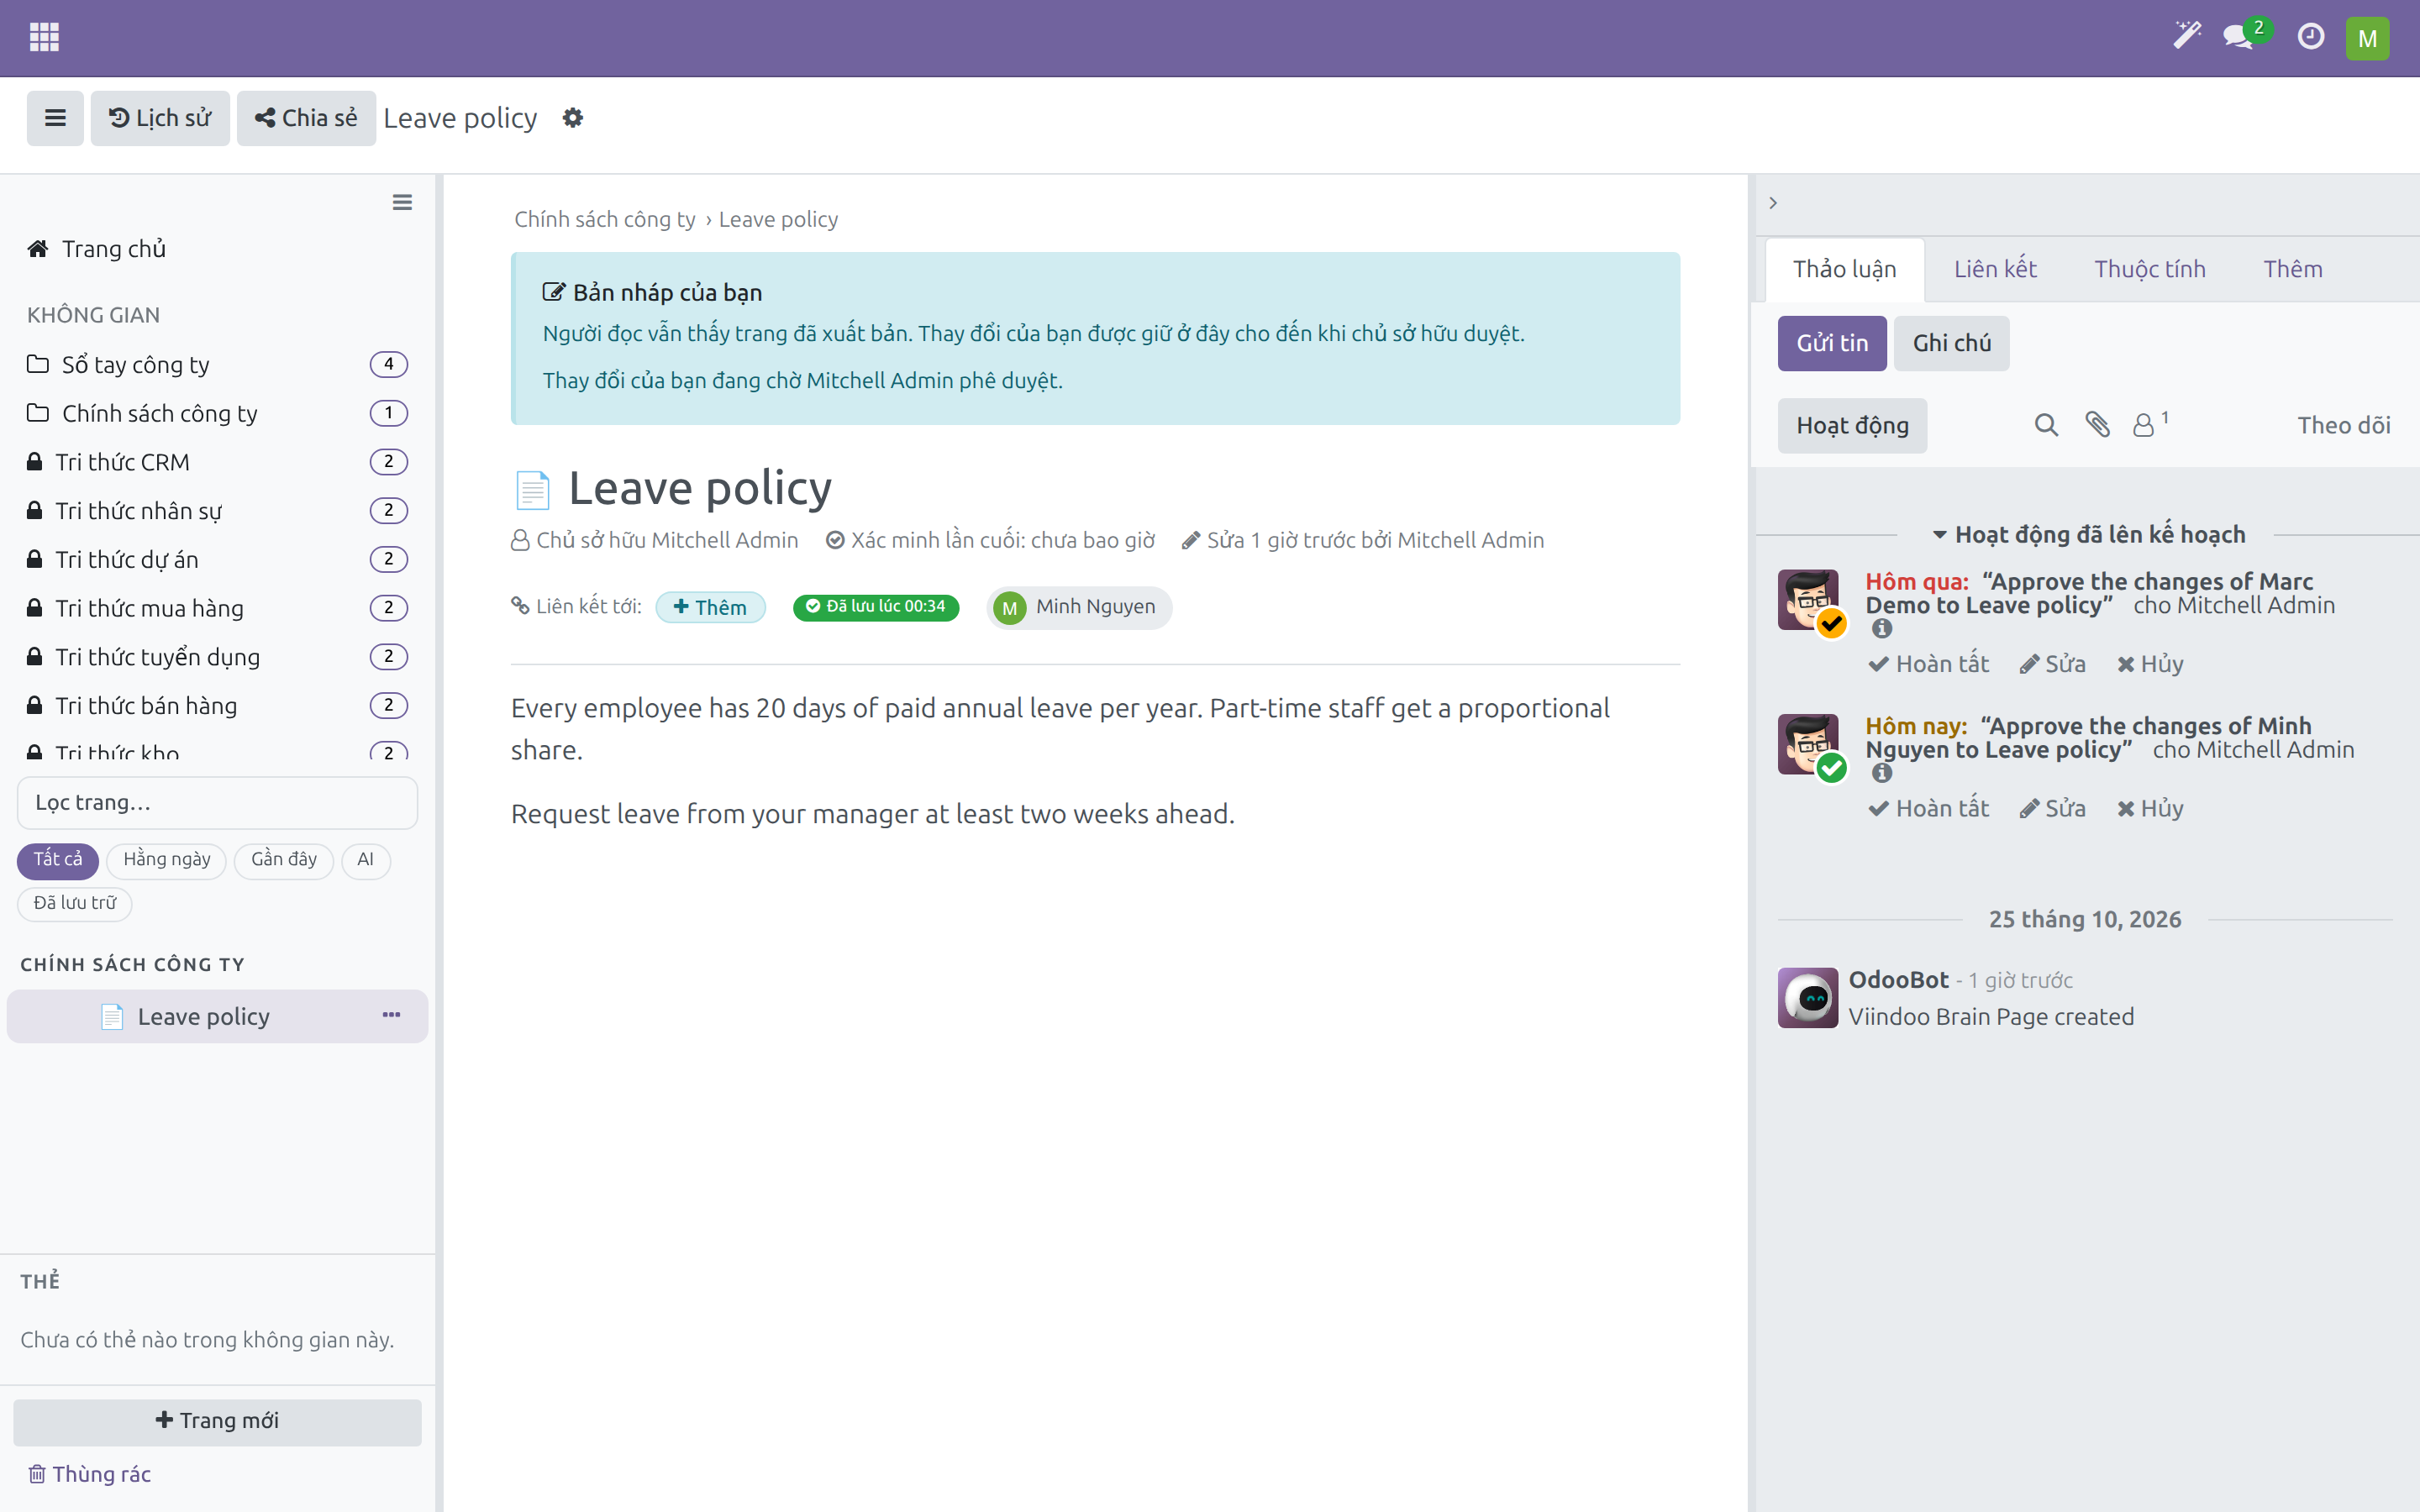This screenshot has width=2420, height=1512.
Task: Open the sidebar options menu icon
Action: coord(402,203)
